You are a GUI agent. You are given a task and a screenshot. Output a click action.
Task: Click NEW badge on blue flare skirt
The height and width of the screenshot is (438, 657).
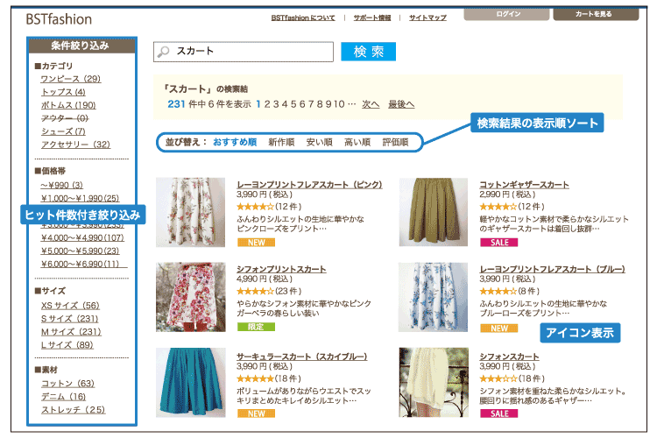click(498, 328)
